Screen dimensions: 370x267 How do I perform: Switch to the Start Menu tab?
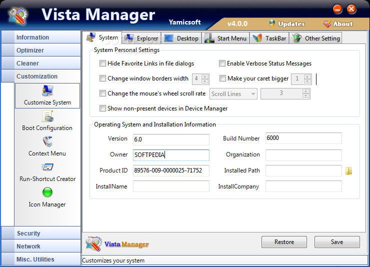(225, 38)
